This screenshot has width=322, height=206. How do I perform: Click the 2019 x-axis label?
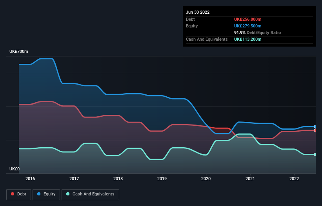[162, 179]
